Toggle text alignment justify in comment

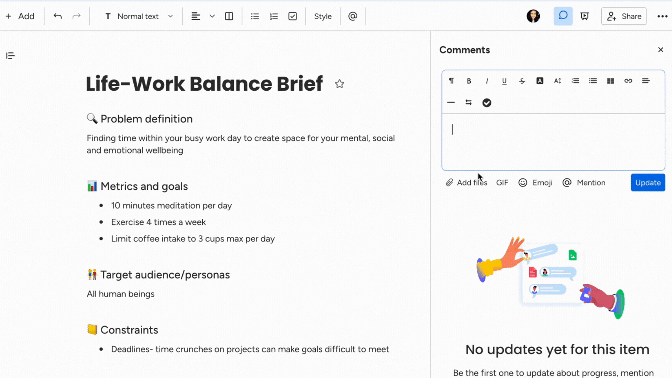pyautogui.click(x=646, y=81)
